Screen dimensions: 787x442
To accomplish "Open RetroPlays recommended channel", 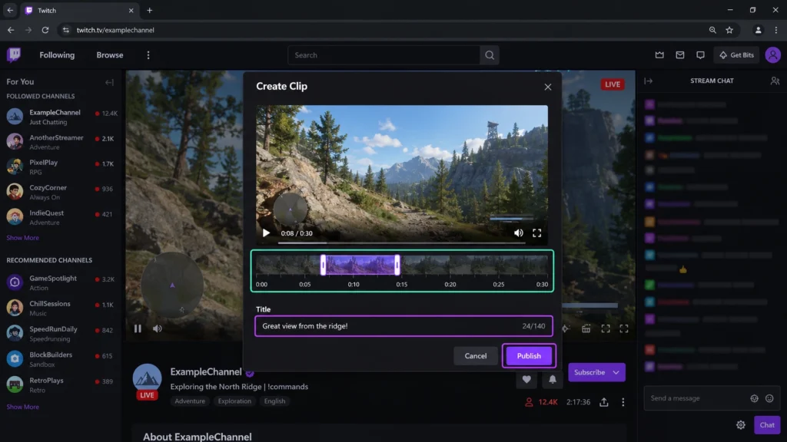I will [x=61, y=385].
